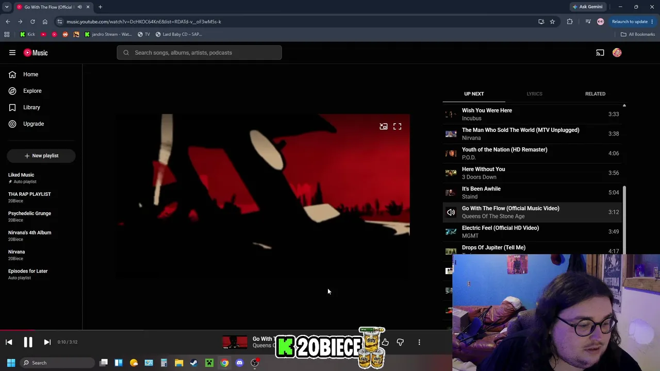The width and height of the screenshot is (660, 371).
Task: Play Wish You Were Here by Incubus
Action: click(532, 114)
